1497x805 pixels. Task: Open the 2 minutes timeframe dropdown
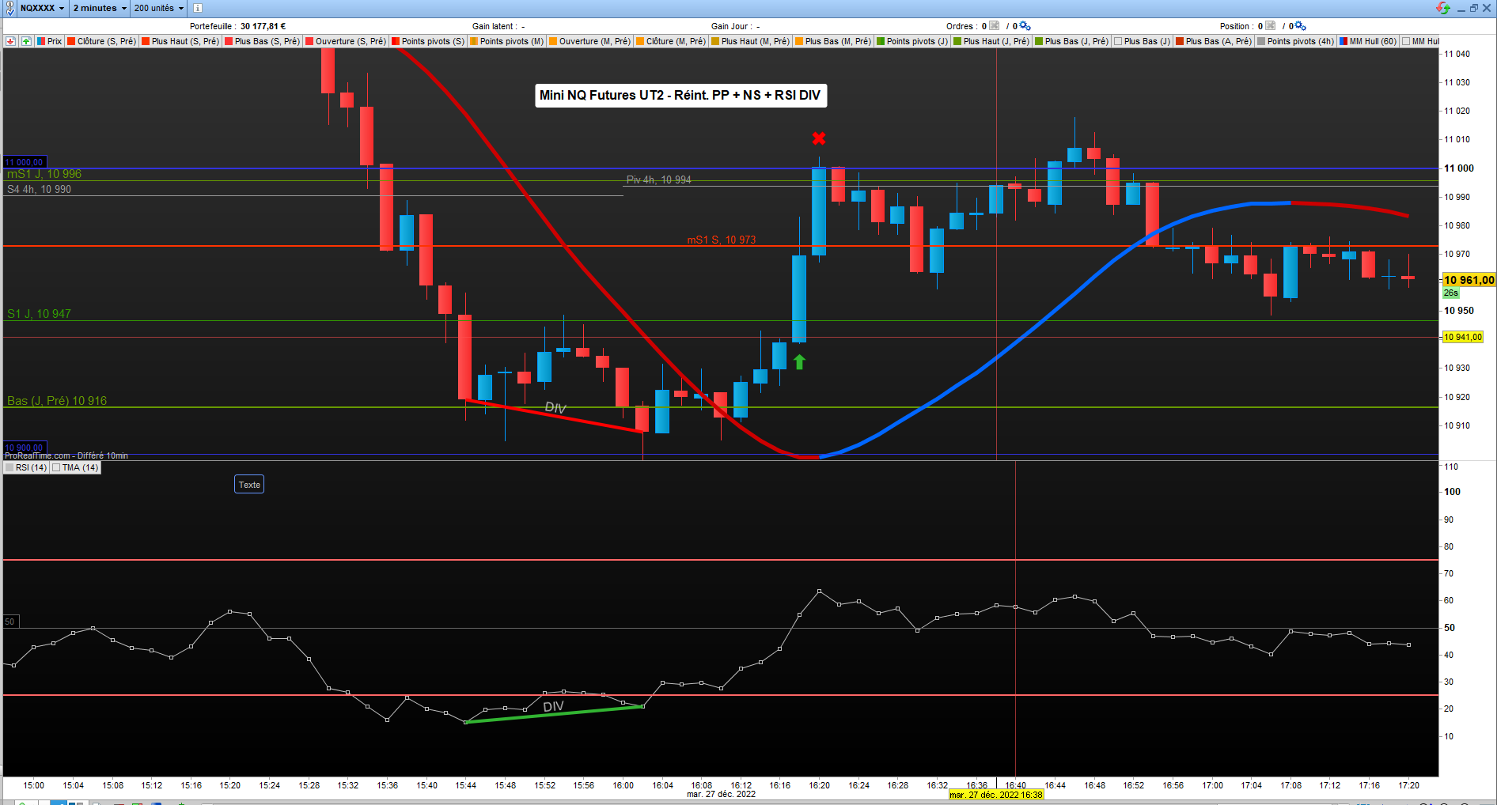coord(100,8)
